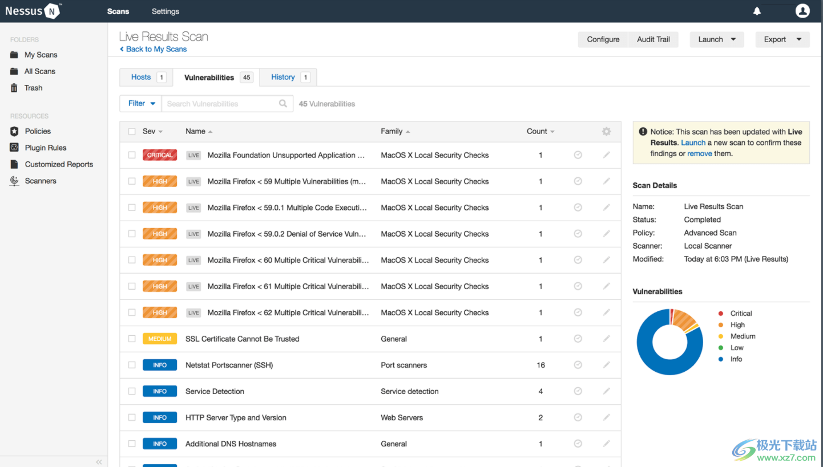Expand the Filter dropdown
823x467 pixels.
[140, 104]
